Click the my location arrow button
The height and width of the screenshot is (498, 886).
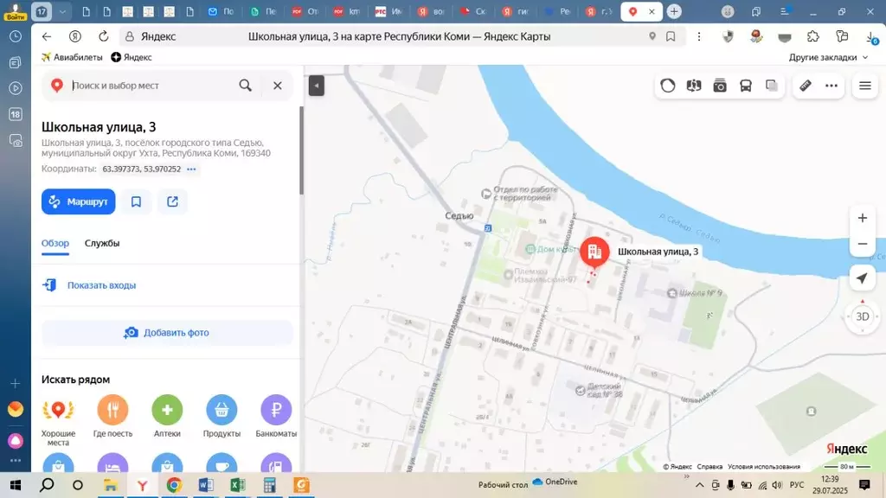point(863,278)
